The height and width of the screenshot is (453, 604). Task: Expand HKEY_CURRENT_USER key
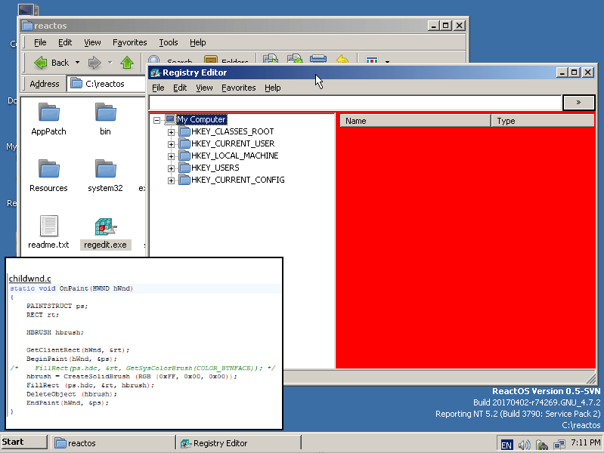pyautogui.click(x=171, y=144)
